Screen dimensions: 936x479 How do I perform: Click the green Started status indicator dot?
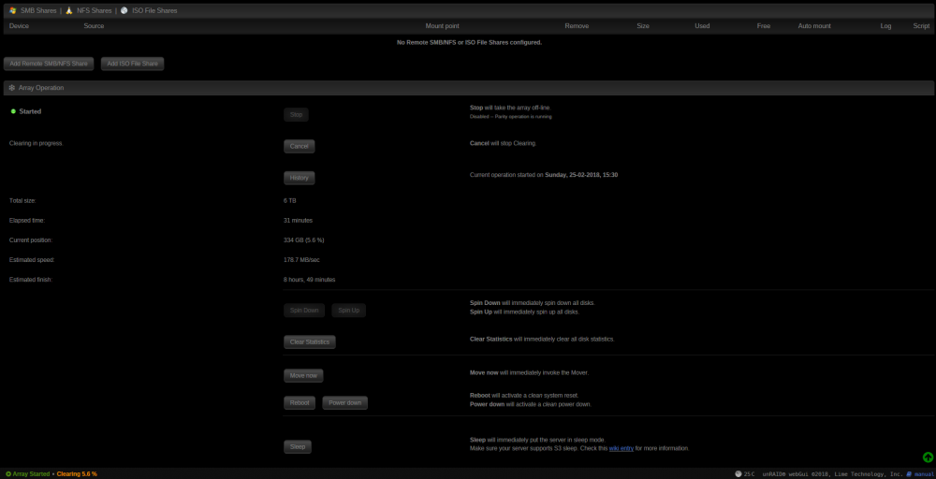[x=13, y=111]
